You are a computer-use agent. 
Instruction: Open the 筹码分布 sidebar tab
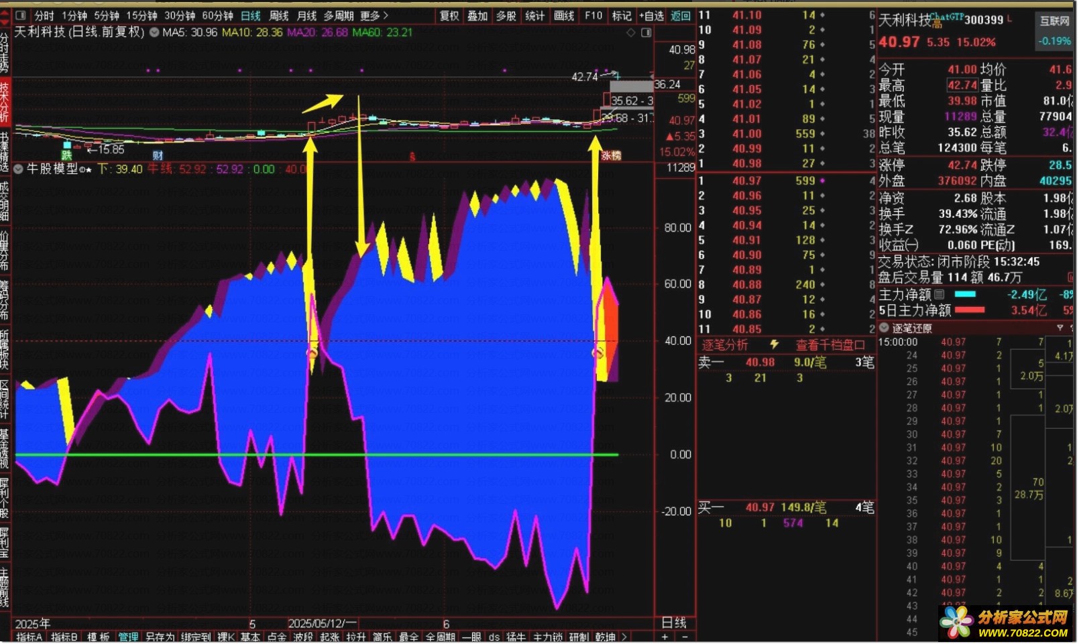click(5, 300)
